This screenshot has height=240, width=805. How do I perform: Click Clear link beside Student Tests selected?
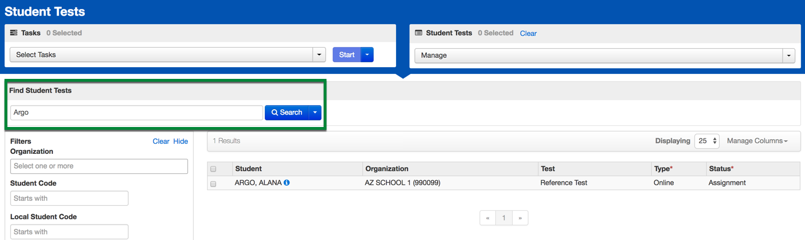(528, 34)
